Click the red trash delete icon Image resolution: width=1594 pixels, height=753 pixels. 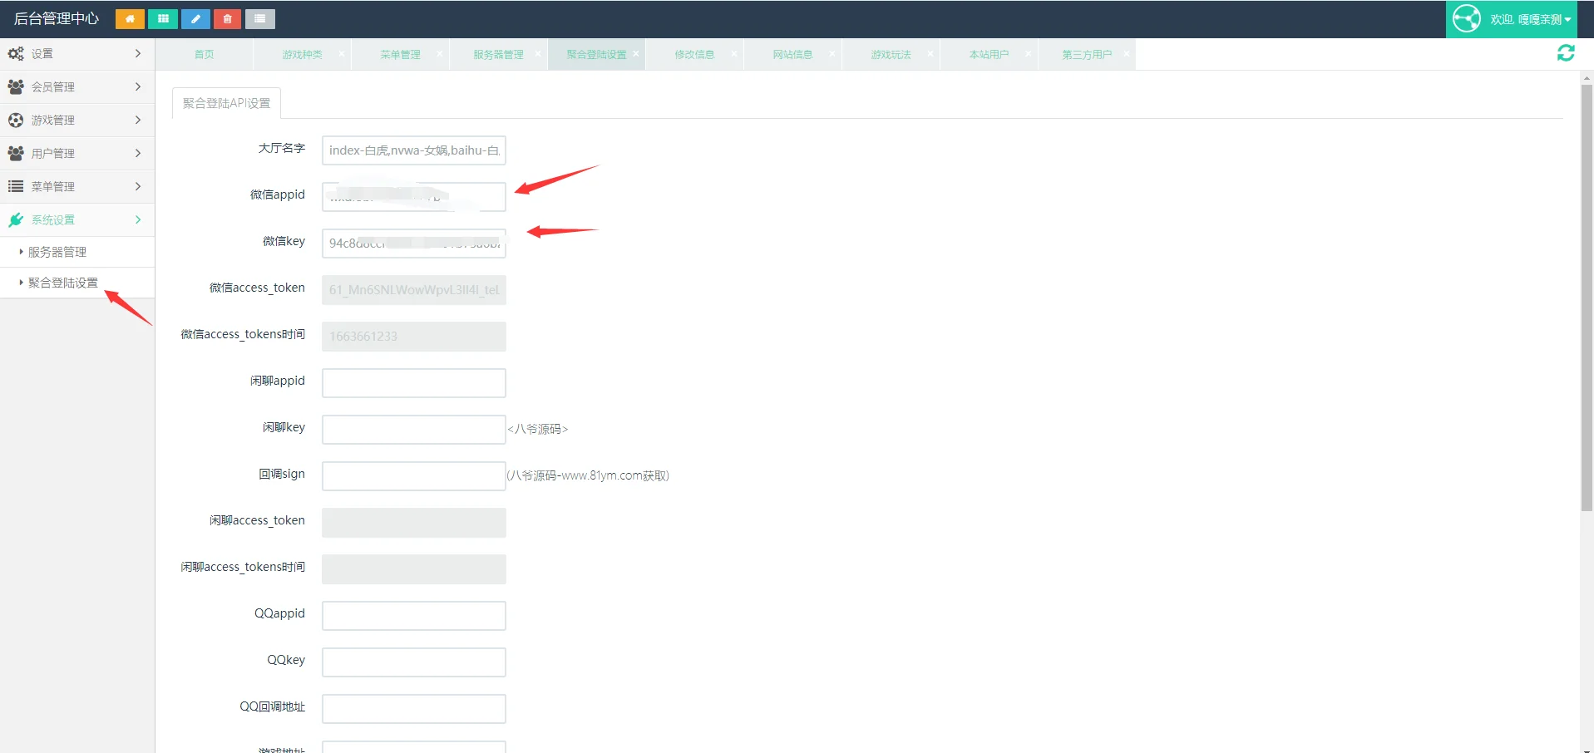[x=227, y=19]
